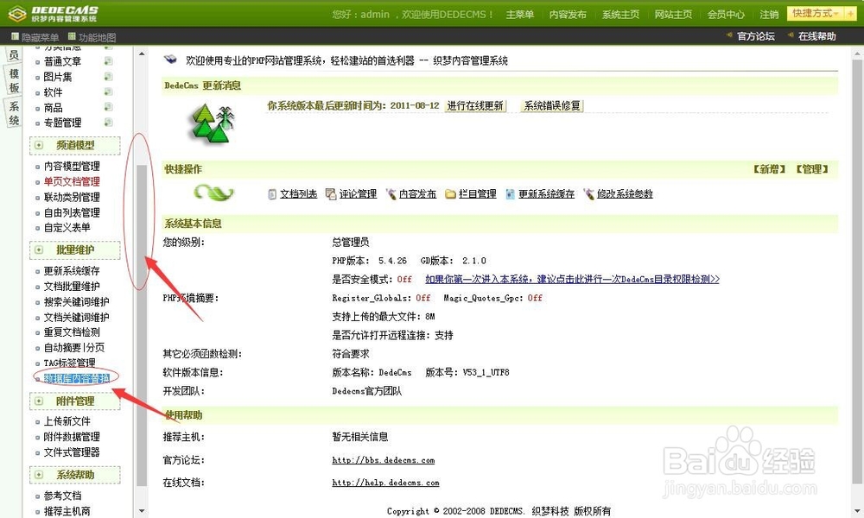Click 注销 to log out

pyautogui.click(x=769, y=15)
